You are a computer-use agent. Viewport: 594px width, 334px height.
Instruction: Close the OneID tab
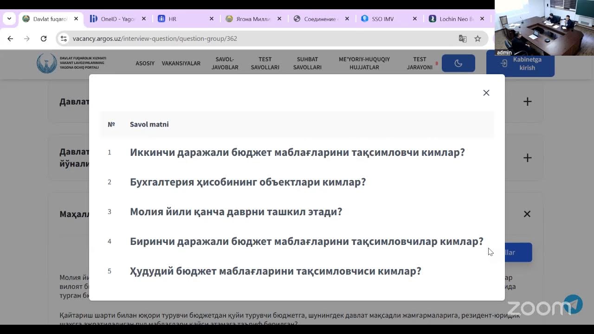pyautogui.click(x=144, y=19)
